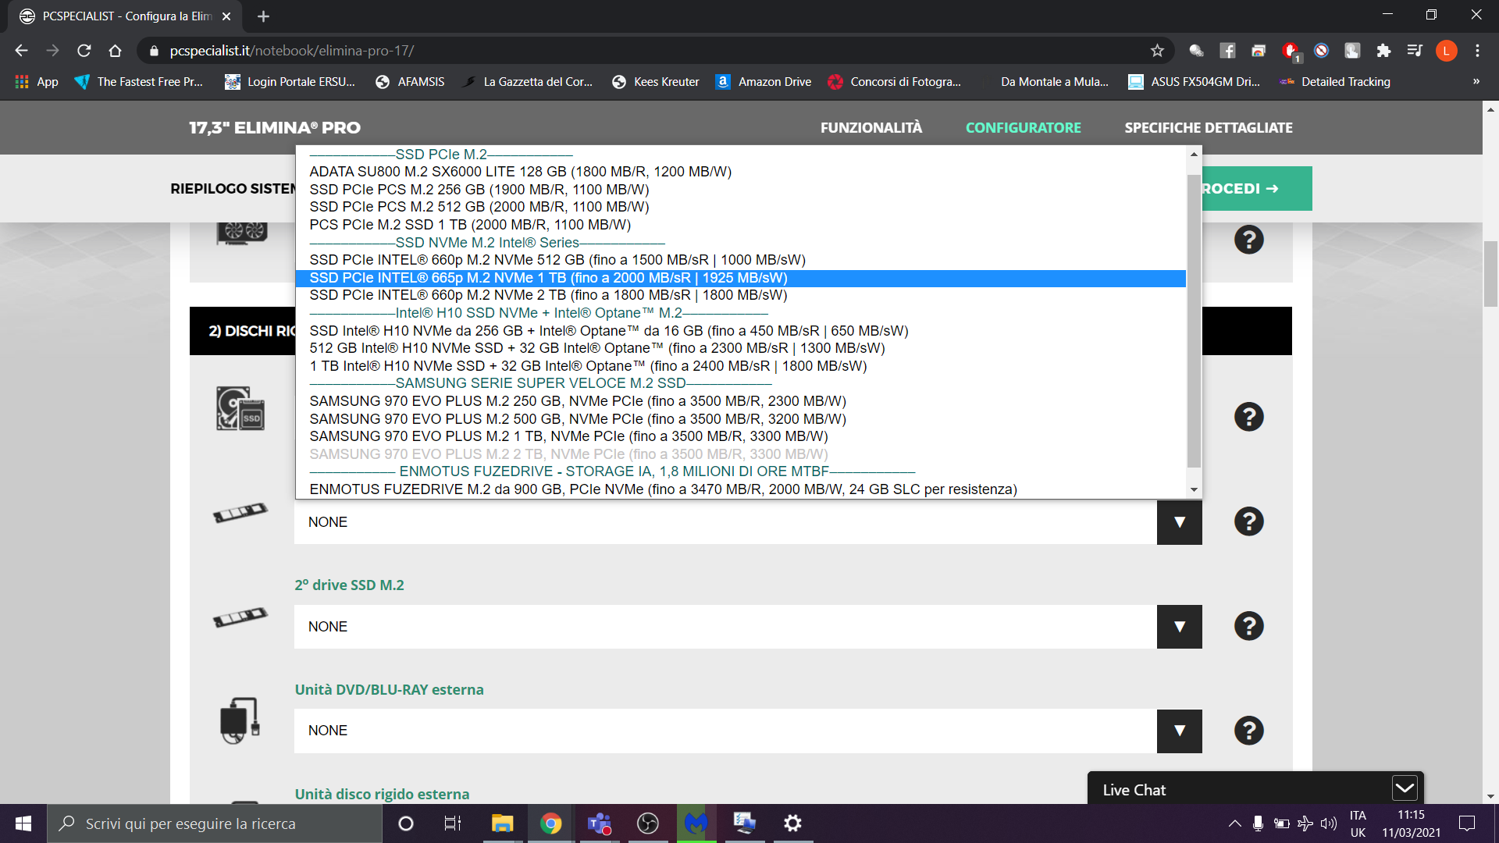The height and width of the screenshot is (843, 1499).
Task: Select SAMSUNG 970 EVO PLUS 250 GB
Action: pyautogui.click(x=740, y=401)
